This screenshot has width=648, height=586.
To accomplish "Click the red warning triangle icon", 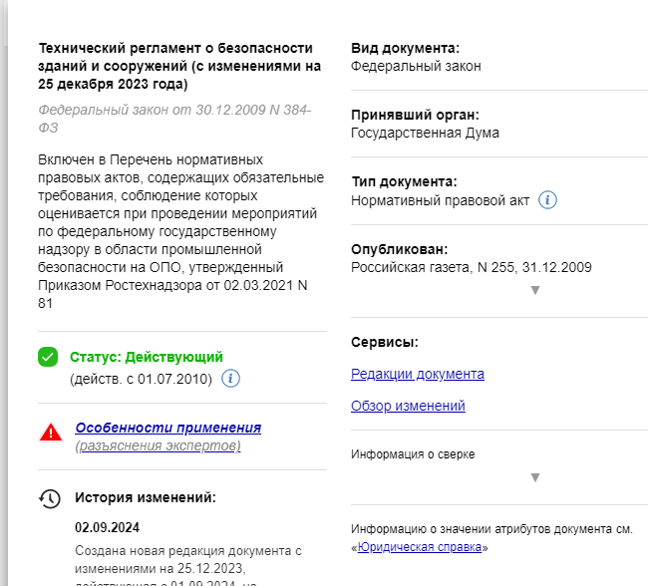I will [x=50, y=433].
